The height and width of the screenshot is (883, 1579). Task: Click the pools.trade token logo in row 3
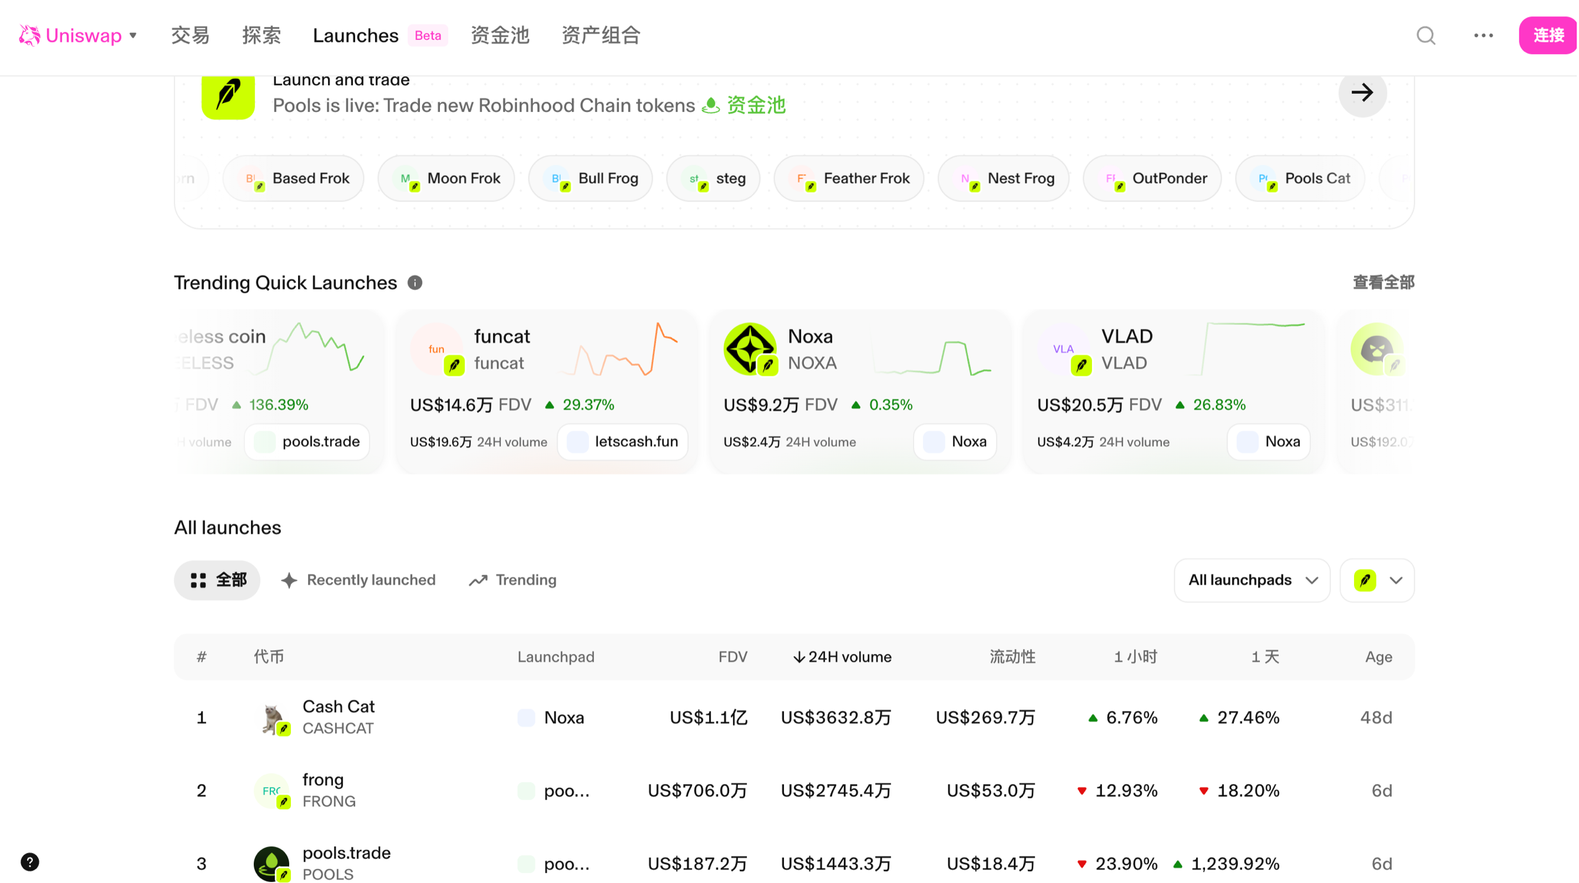[x=272, y=865]
